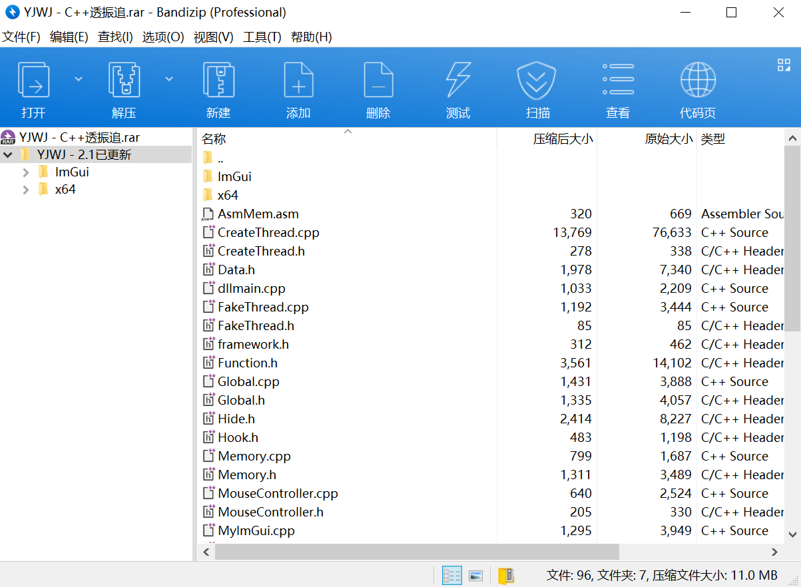Open the View (视图) menu
The height and width of the screenshot is (587, 801).
(214, 37)
